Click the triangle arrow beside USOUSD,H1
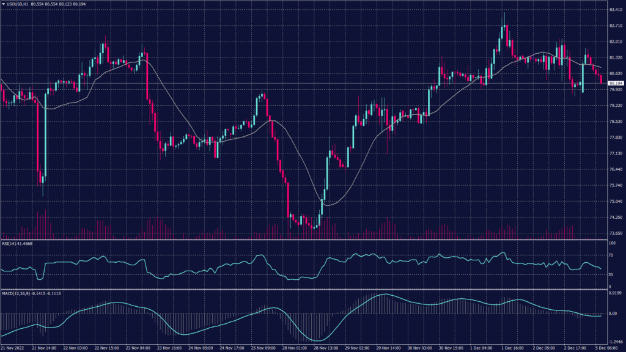This screenshot has height=352, width=626. (4, 5)
